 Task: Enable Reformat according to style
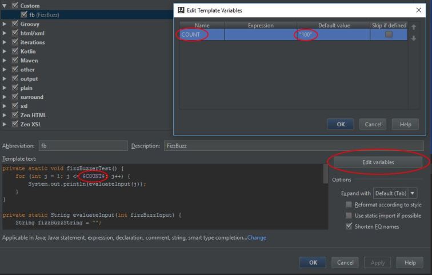(349, 205)
